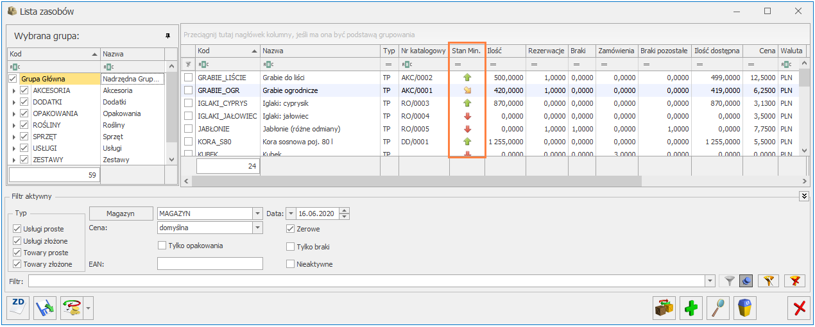Click the Magazyn button
Screen dimensions: 815x327
click(121, 214)
